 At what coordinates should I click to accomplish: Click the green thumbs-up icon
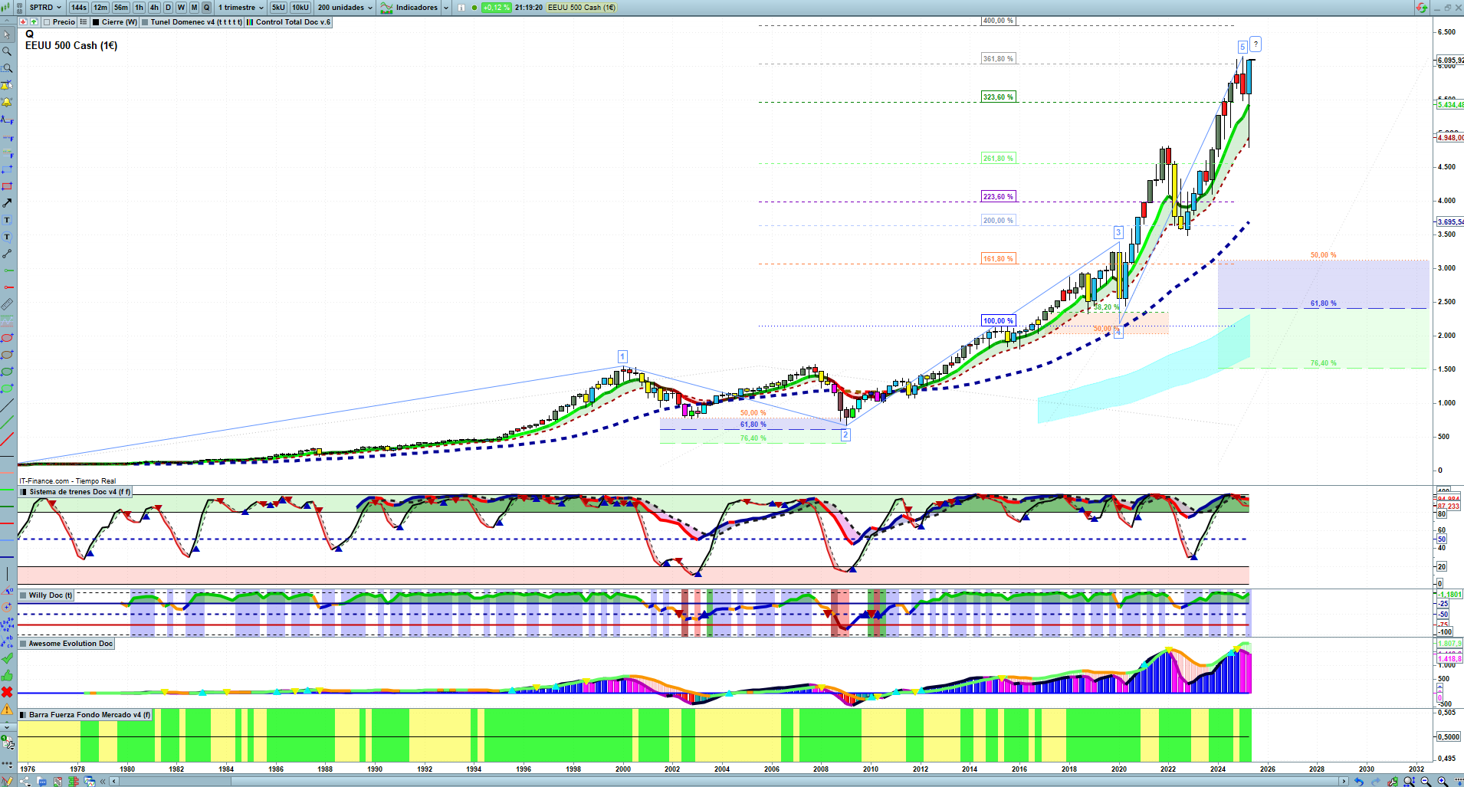[x=7, y=675]
